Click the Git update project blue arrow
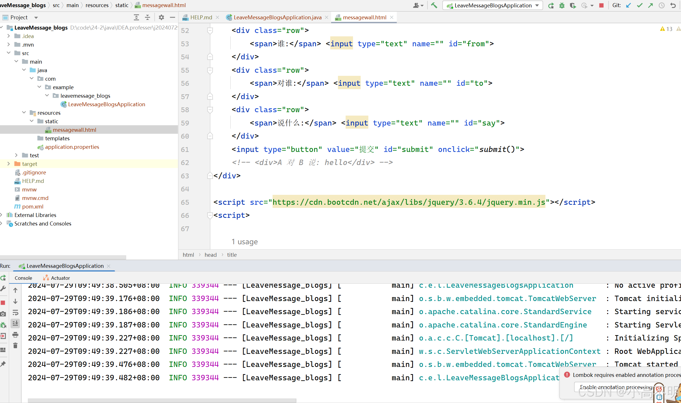The height and width of the screenshot is (403, 681). (x=628, y=5)
